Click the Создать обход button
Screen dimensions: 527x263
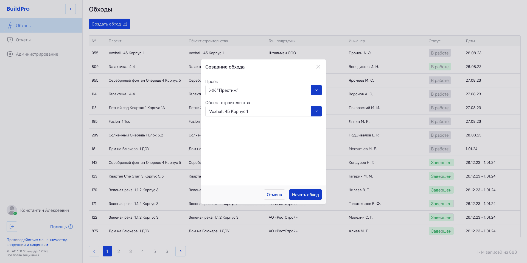click(x=109, y=24)
